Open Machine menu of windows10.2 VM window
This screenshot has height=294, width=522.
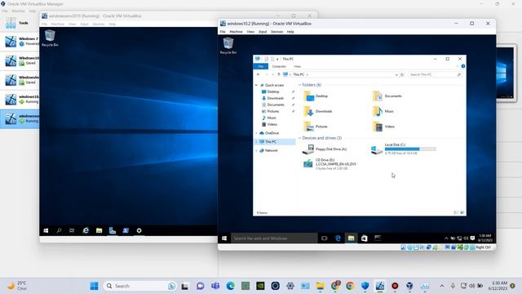pos(236,32)
